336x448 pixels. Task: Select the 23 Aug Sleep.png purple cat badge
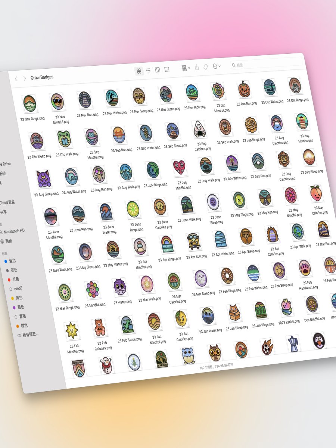pos(43,179)
